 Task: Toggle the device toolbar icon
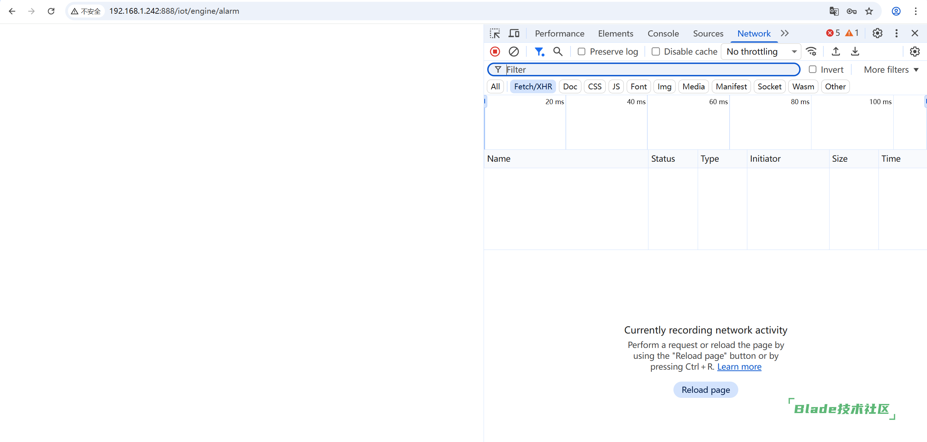514,33
